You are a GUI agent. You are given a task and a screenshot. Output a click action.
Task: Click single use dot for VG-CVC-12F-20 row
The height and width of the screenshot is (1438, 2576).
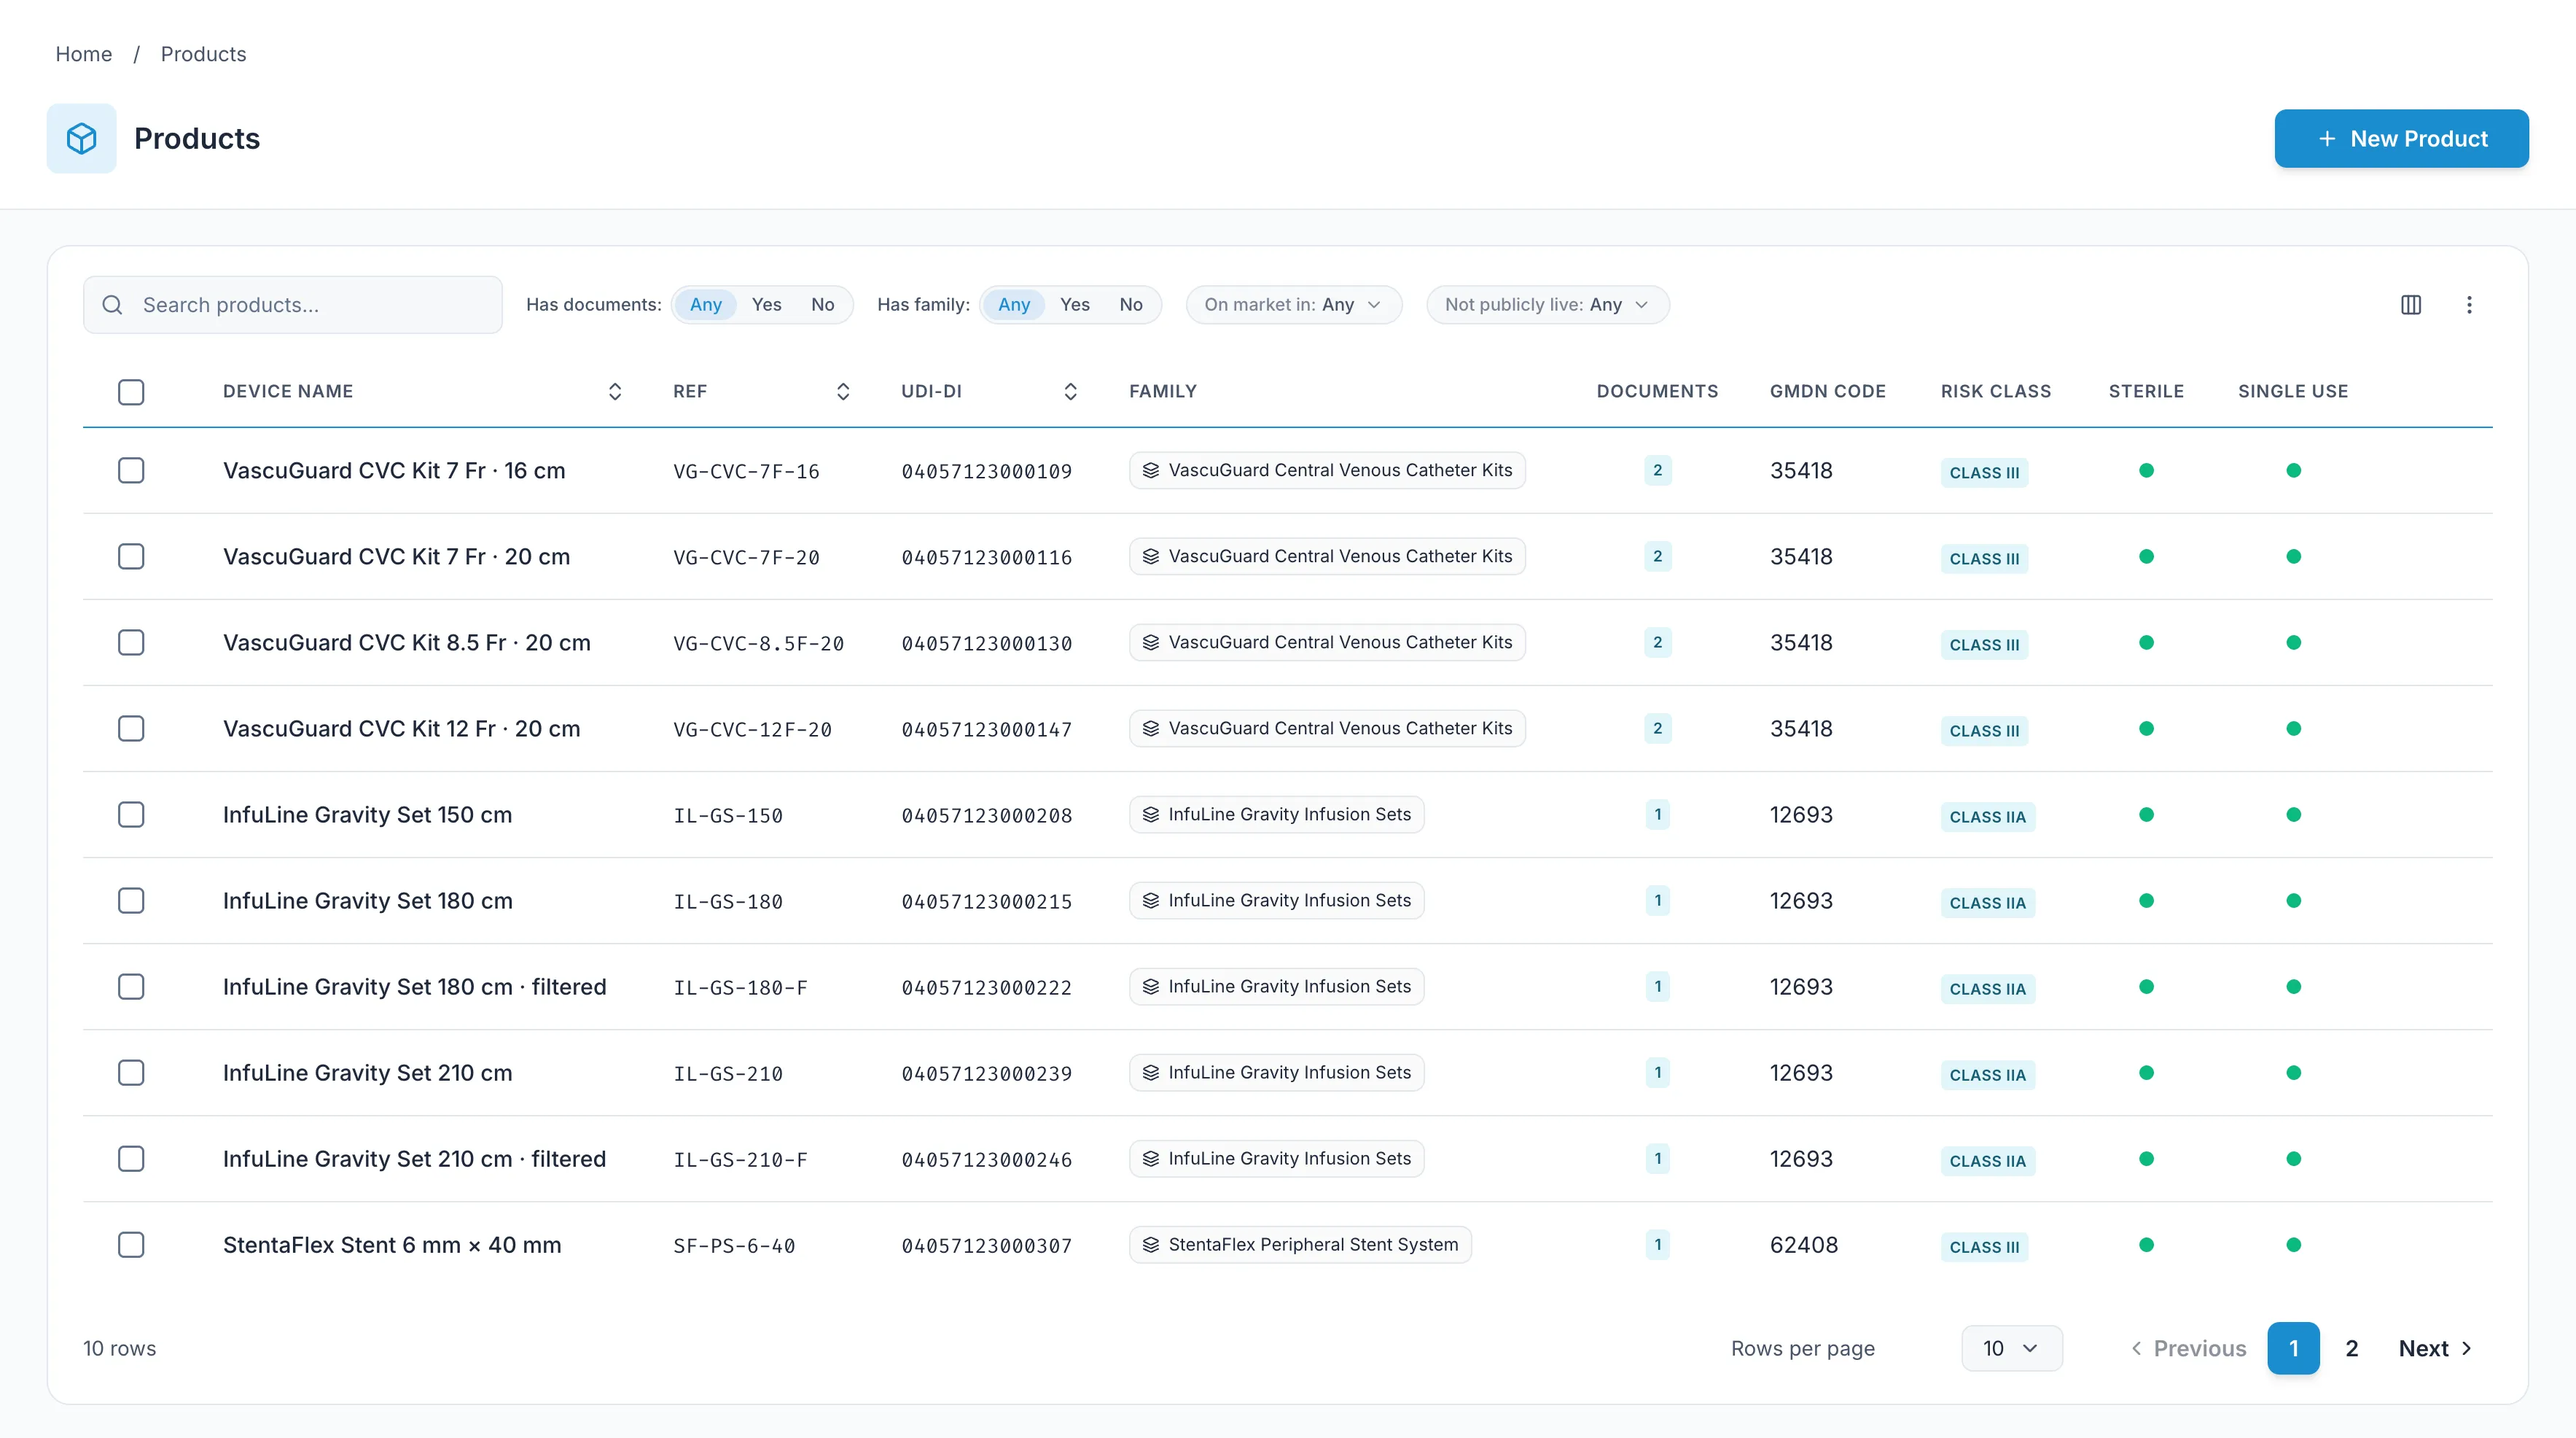(2293, 728)
